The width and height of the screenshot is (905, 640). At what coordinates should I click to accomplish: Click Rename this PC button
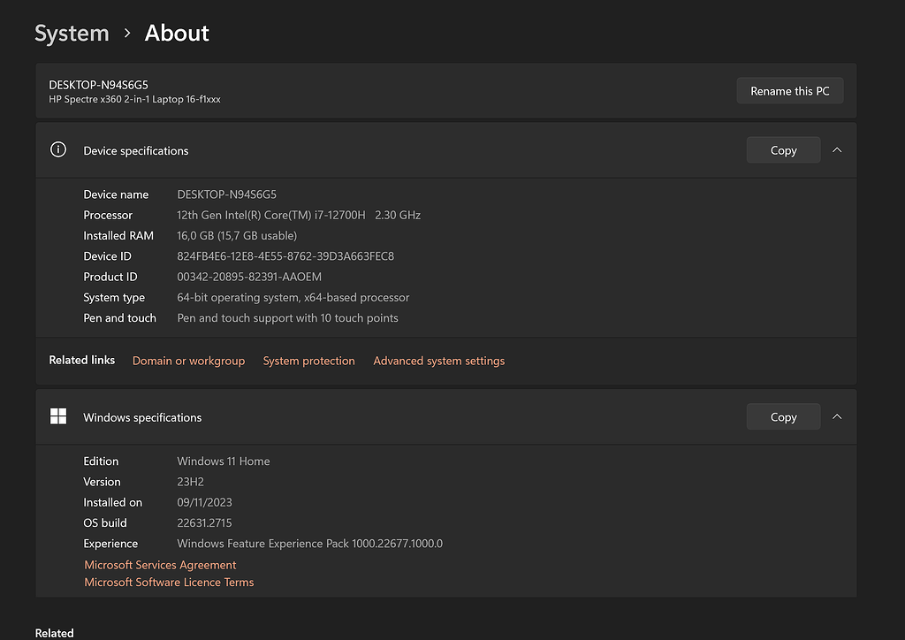(789, 90)
